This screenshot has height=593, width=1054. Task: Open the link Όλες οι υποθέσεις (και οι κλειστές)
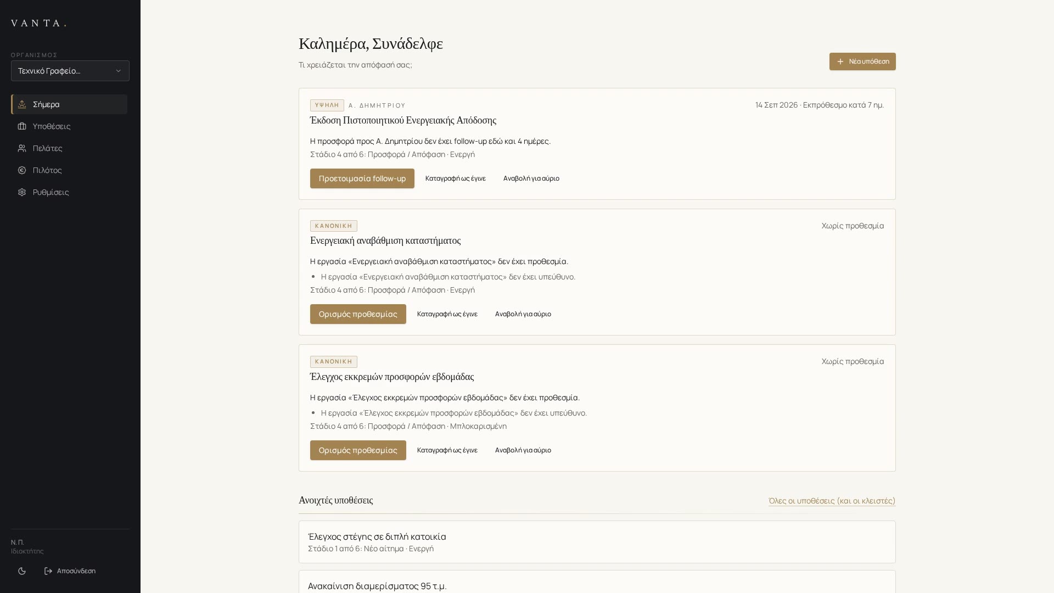832,501
